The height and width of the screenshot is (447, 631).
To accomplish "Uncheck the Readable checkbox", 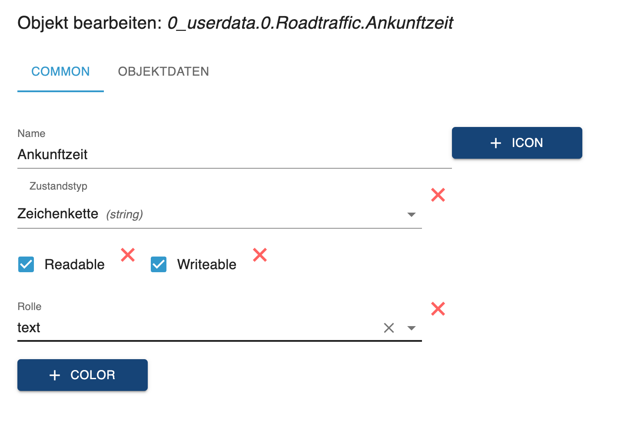I will [26, 264].
